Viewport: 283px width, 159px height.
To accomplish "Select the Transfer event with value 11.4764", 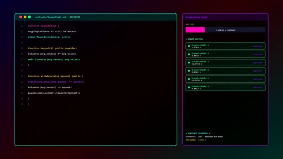I will pyautogui.click(x=226, y=63).
